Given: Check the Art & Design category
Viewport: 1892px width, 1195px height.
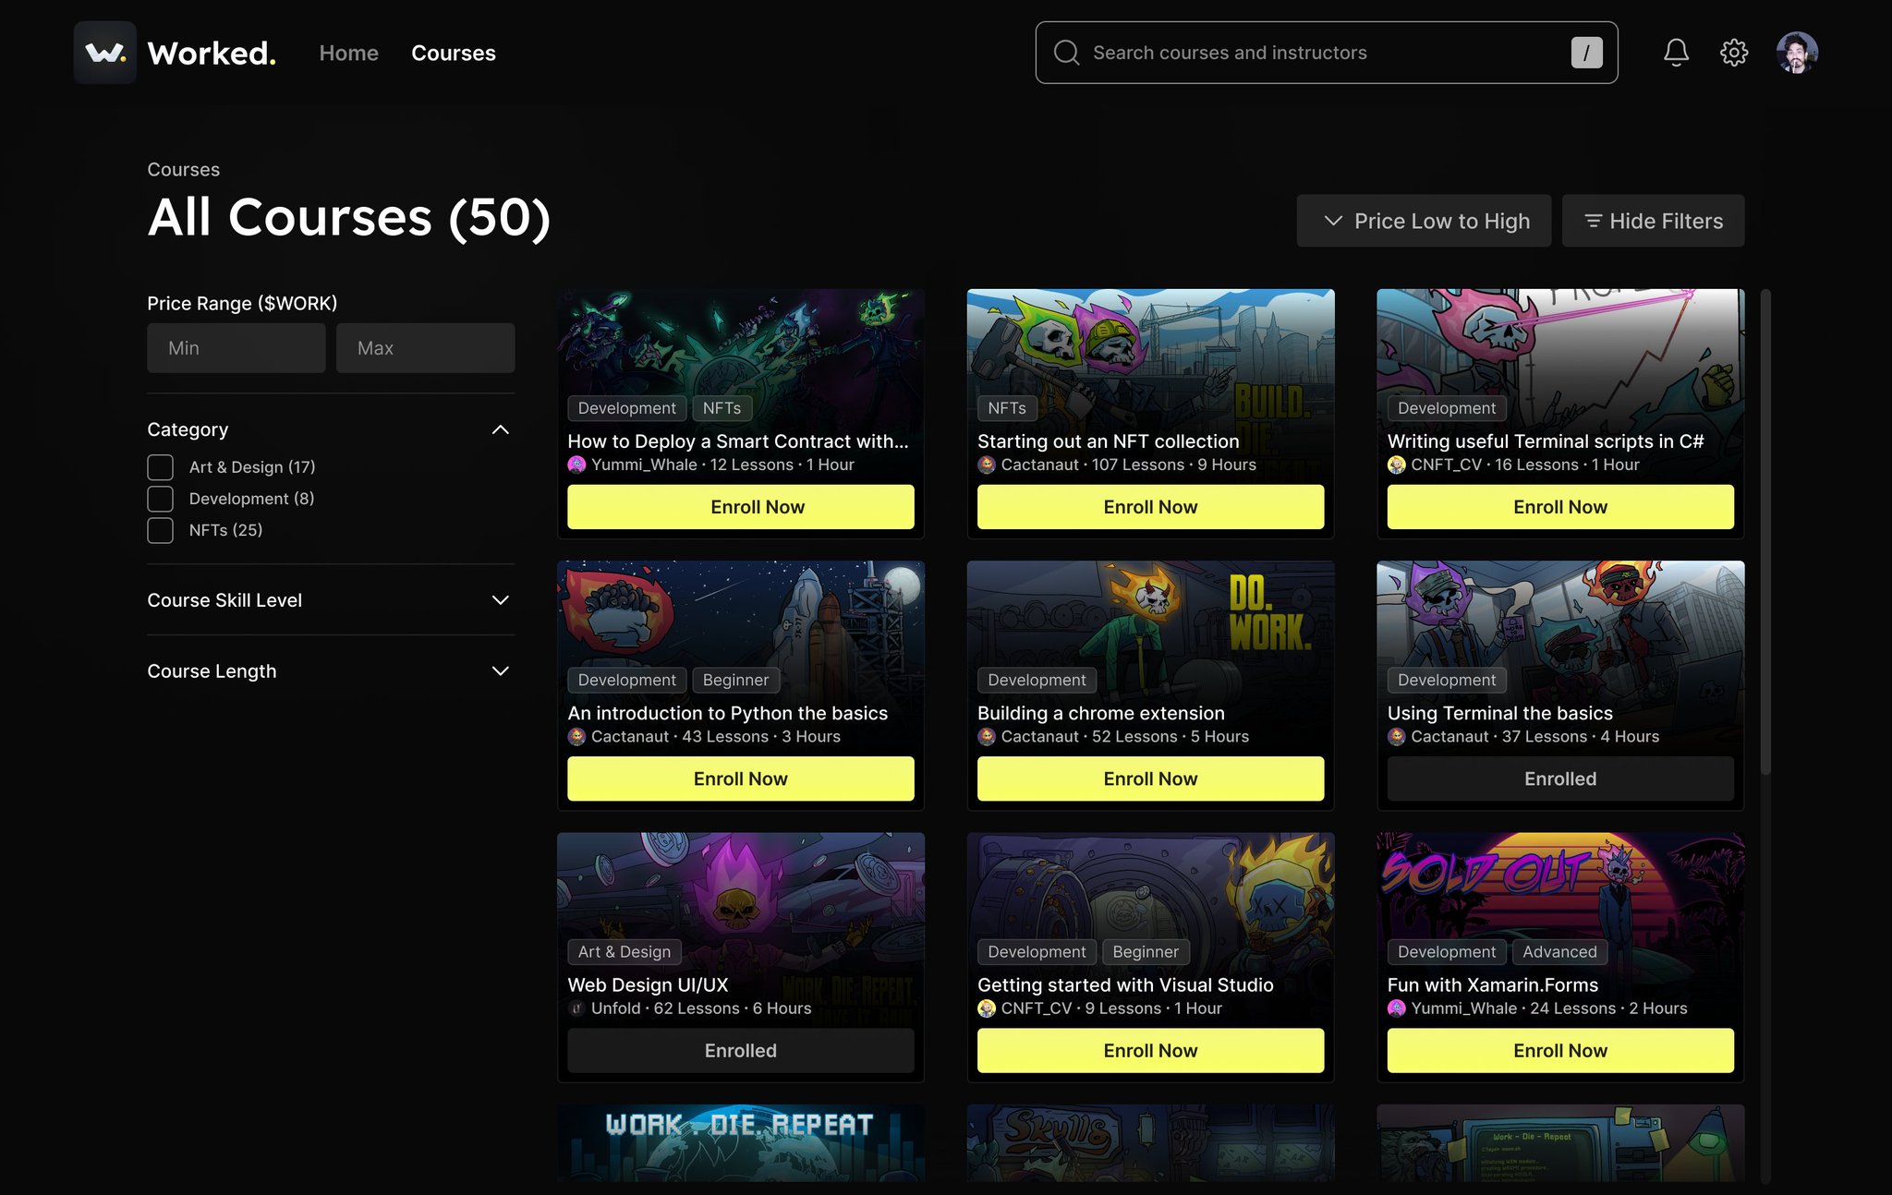Looking at the screenshot, I should tap(160, 467).
